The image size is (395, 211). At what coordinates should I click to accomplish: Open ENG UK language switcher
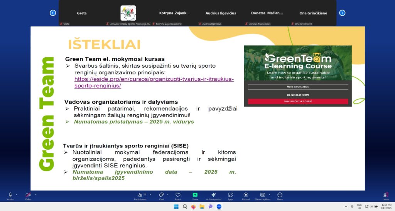click(360, 207)
